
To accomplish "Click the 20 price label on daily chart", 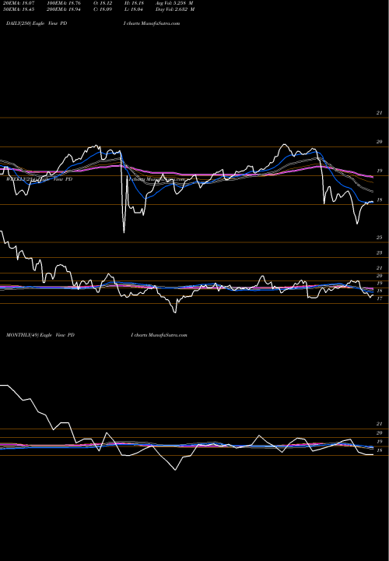I will tap(380, 142).
